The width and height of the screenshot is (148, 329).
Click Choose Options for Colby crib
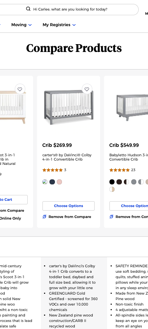tap(69, 206)
